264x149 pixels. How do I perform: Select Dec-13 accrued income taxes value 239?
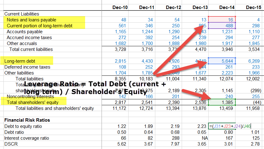click(203, 37)
